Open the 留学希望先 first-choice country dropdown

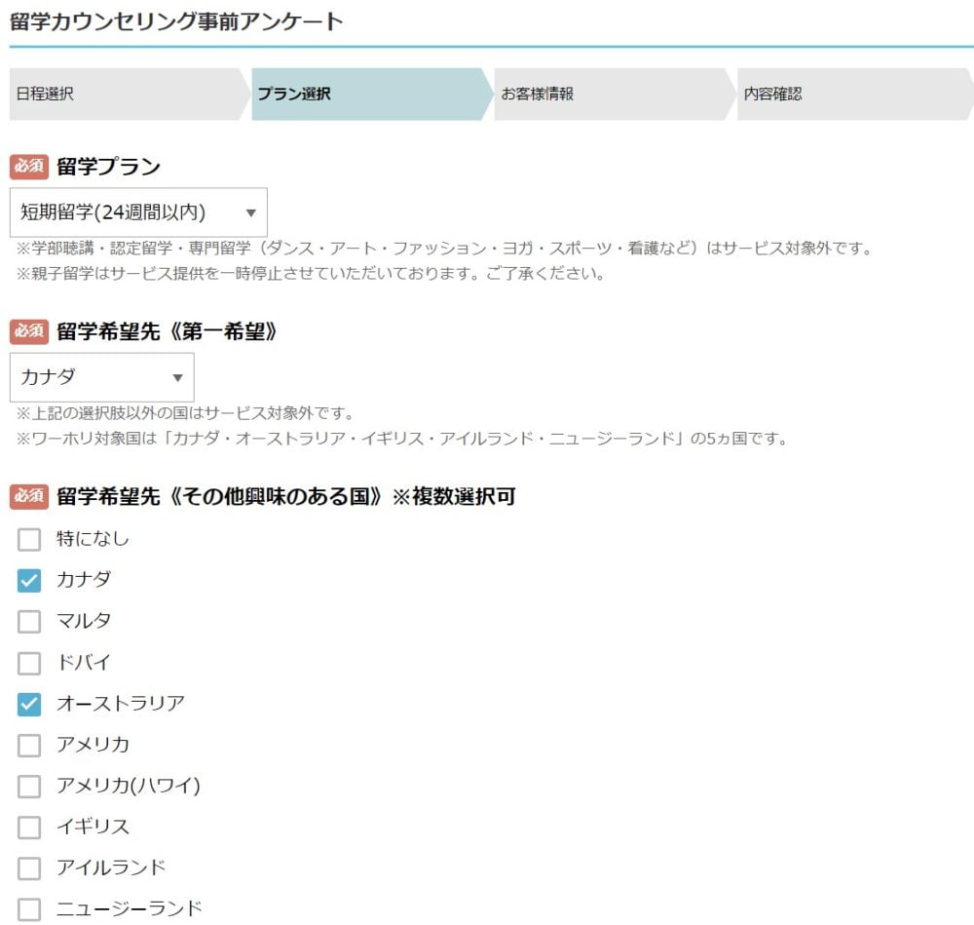pos(97,376)
